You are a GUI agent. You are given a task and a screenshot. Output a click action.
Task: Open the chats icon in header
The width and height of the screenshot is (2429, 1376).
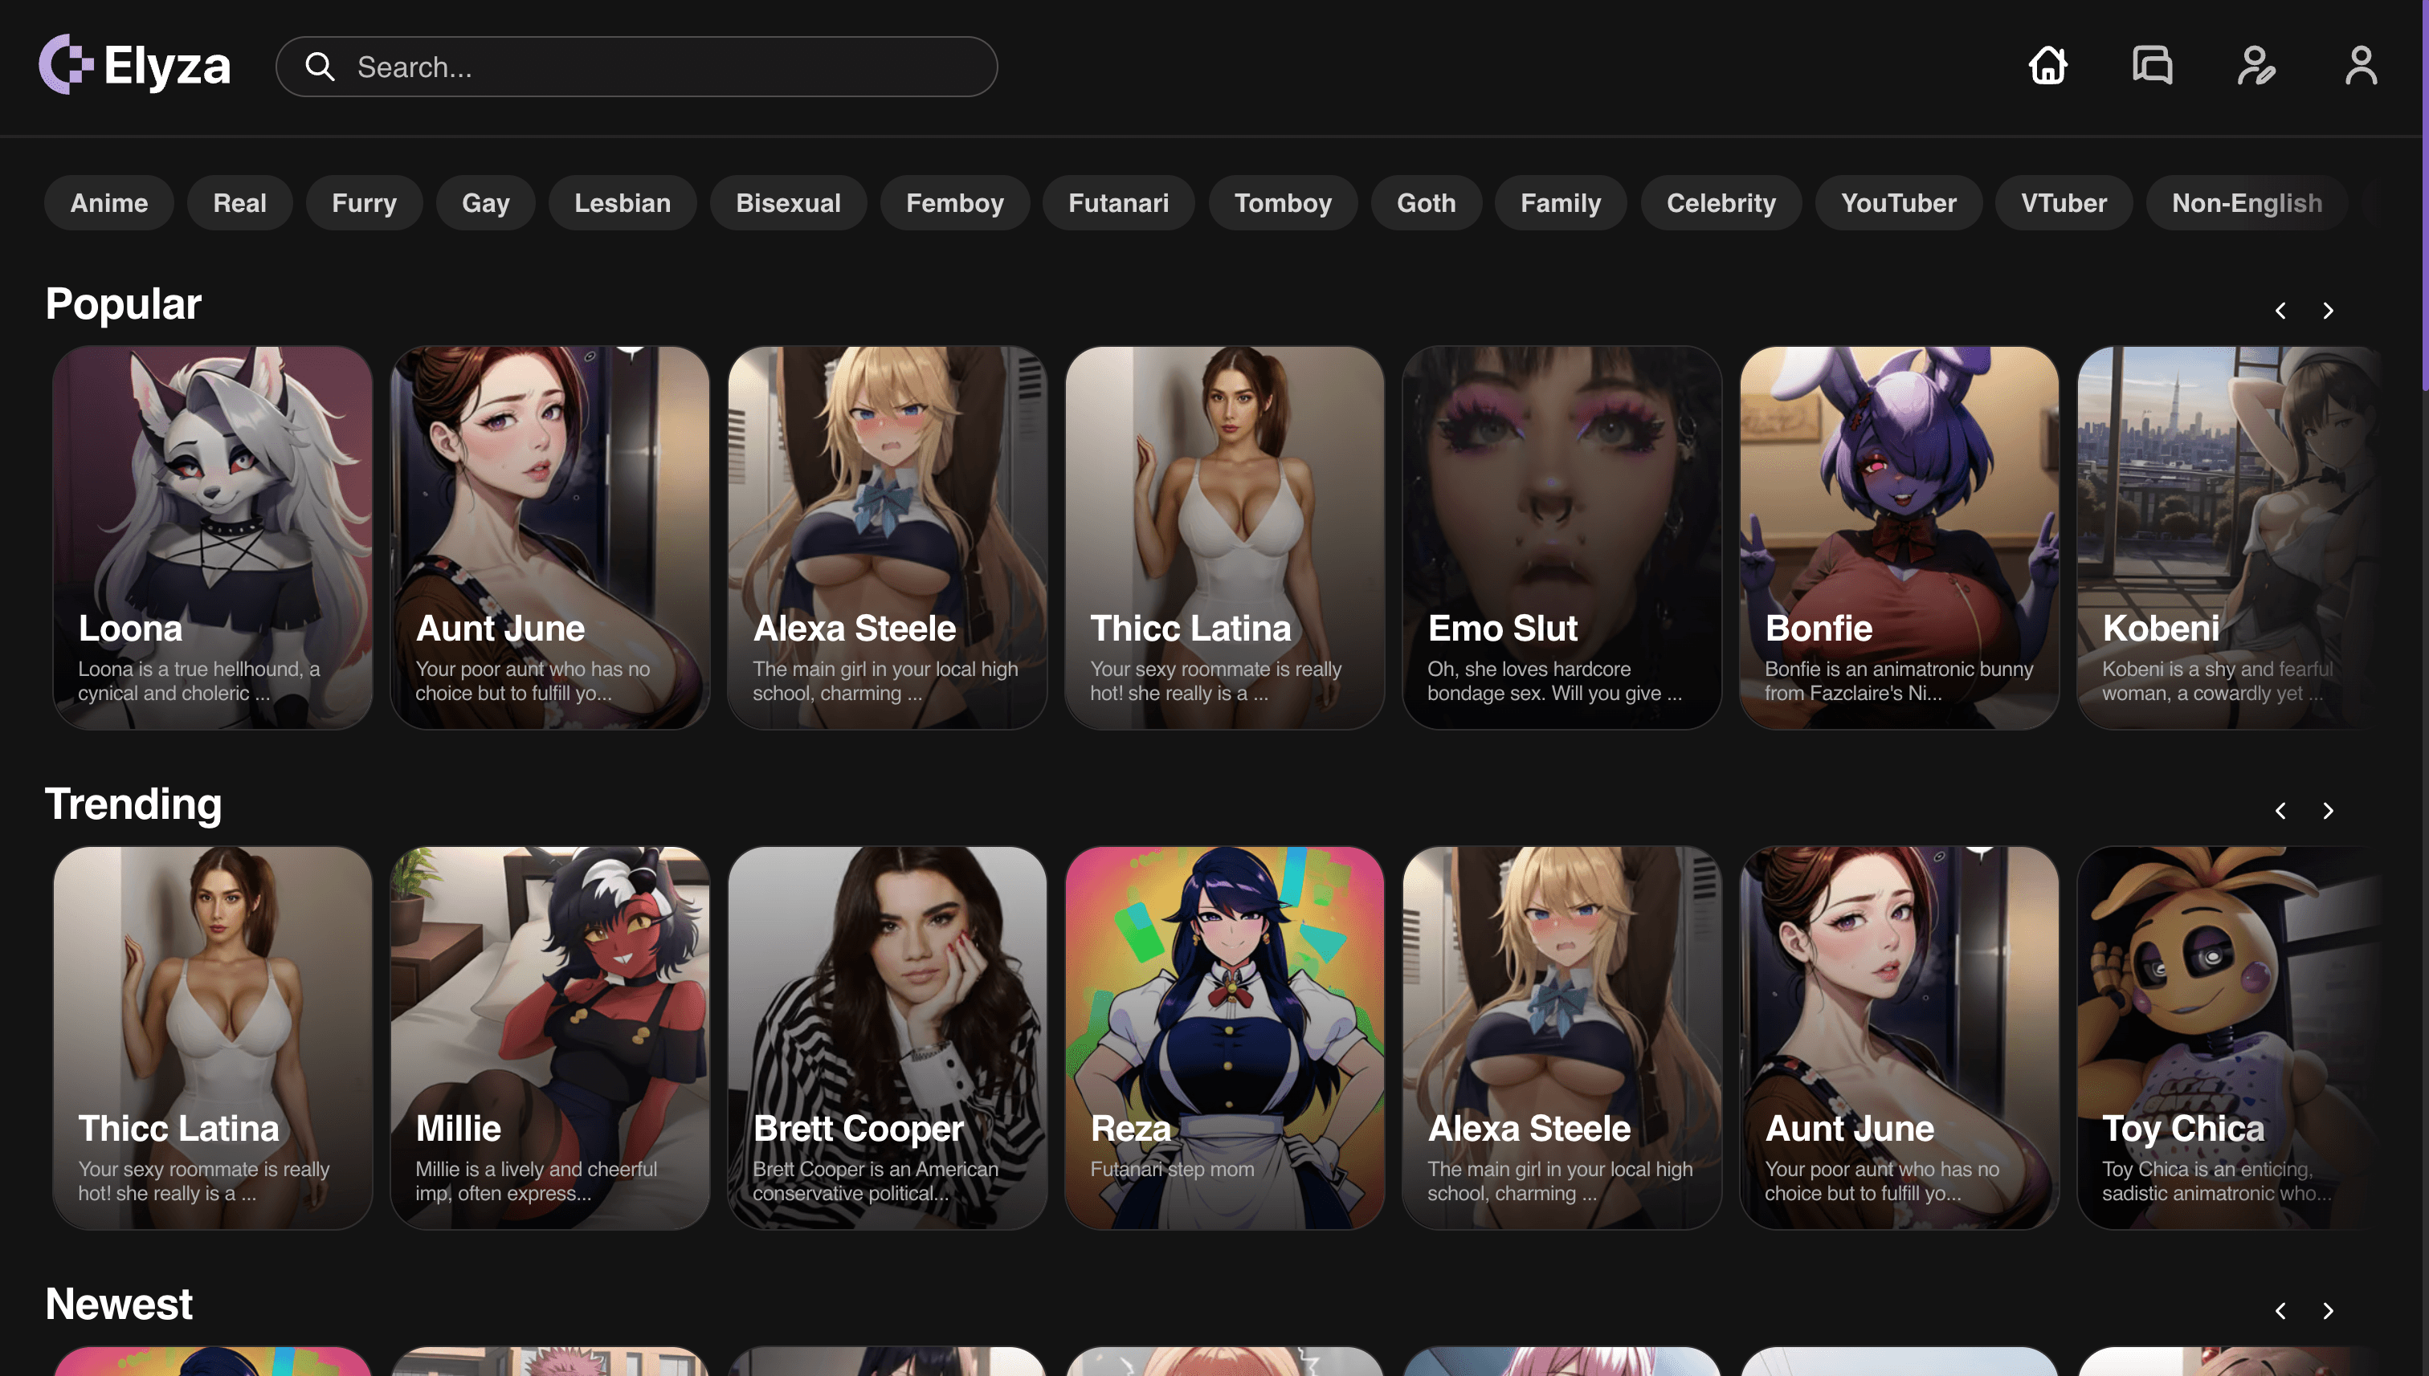coord(2152,66)
